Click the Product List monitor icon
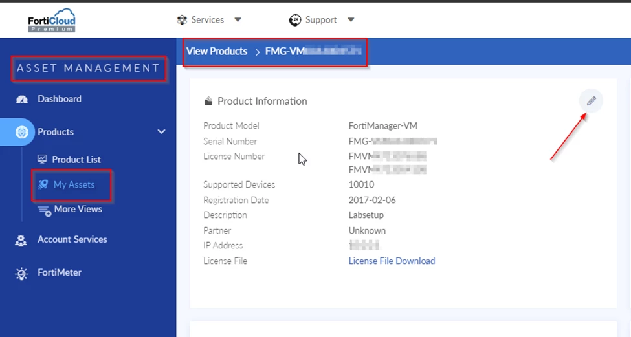The image size is (631, 337). pos(42,159)
